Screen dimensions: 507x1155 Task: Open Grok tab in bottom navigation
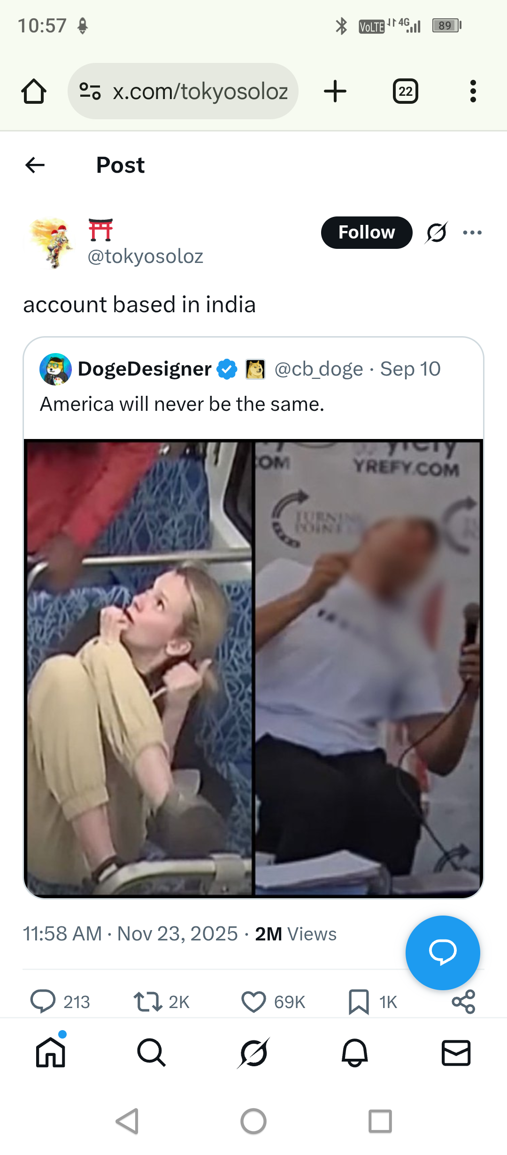[x=253, y=1052]
